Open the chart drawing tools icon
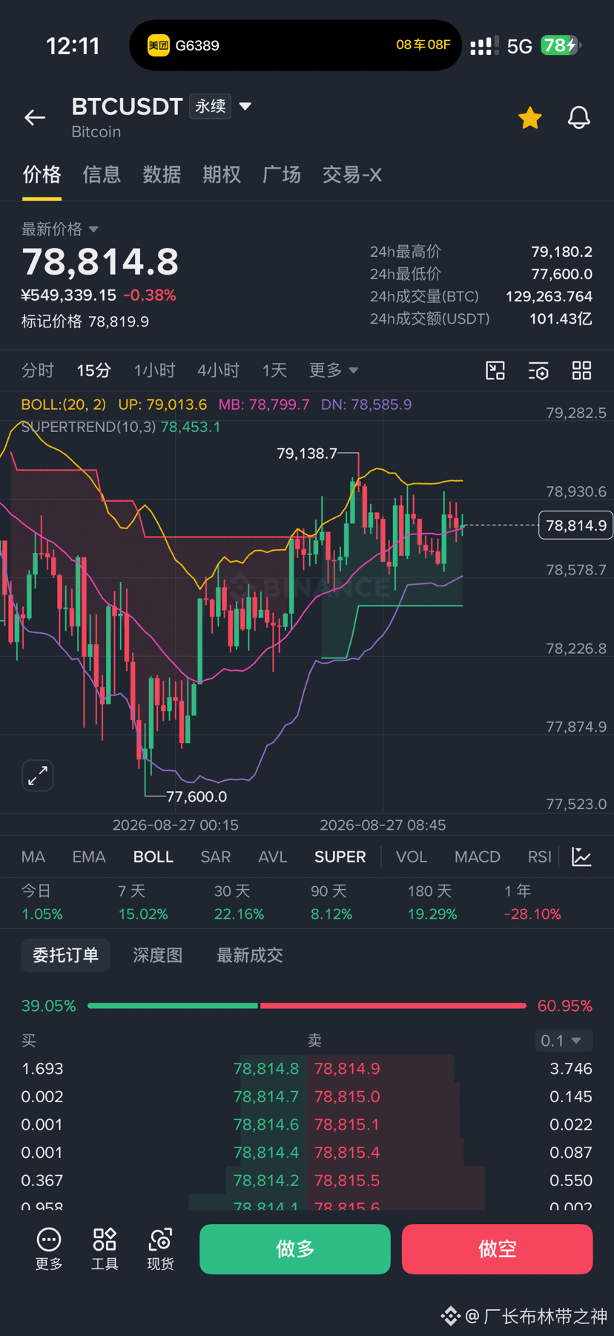This screenshot has height=1336, width=614. [495, 370]
